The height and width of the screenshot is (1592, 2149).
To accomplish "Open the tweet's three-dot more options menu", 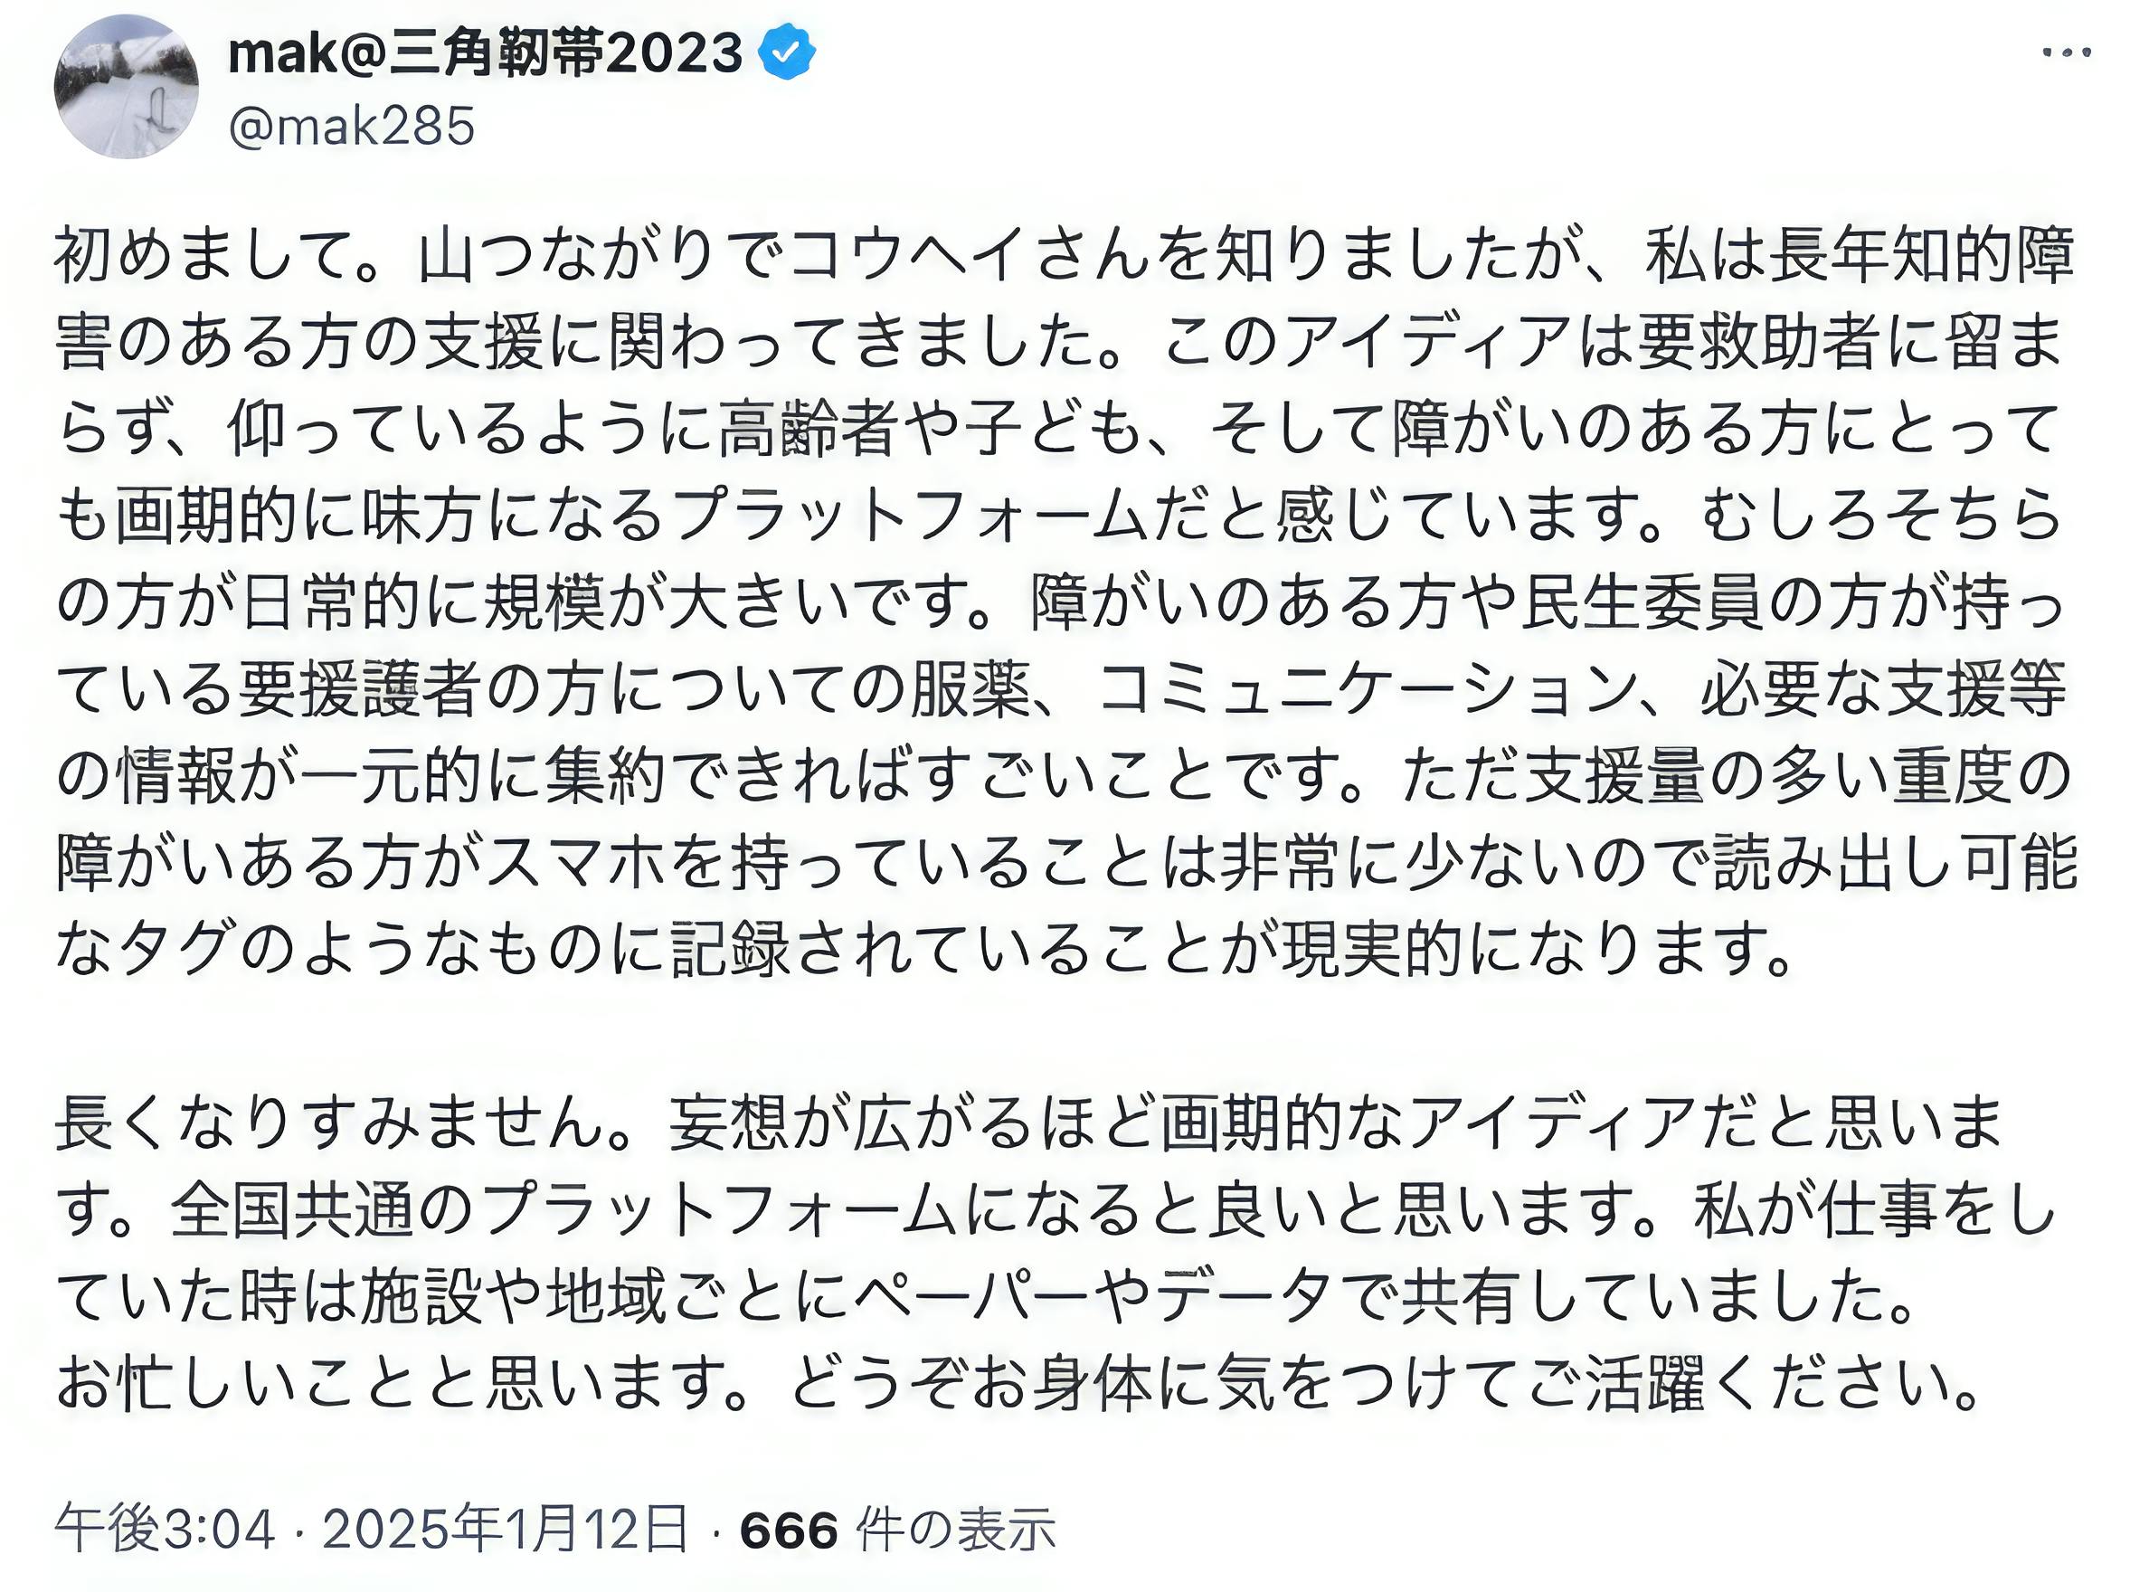I will coord(2066,53).
